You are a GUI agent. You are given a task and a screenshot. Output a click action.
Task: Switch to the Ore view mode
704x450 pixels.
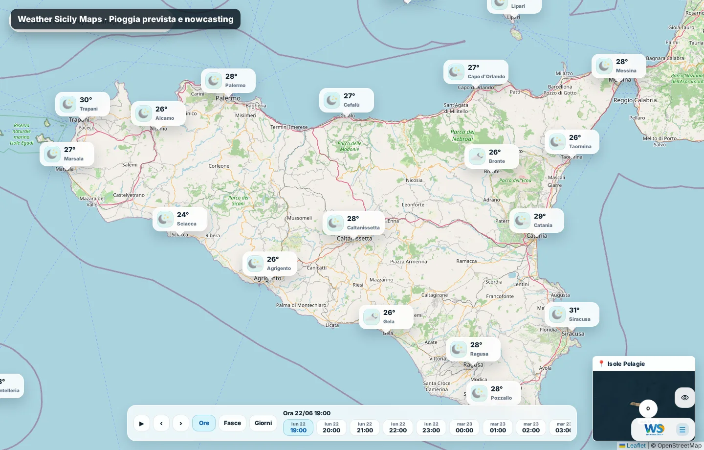tap(204, 423)
